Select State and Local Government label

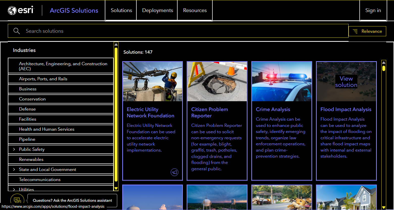(x=47, y=169)
